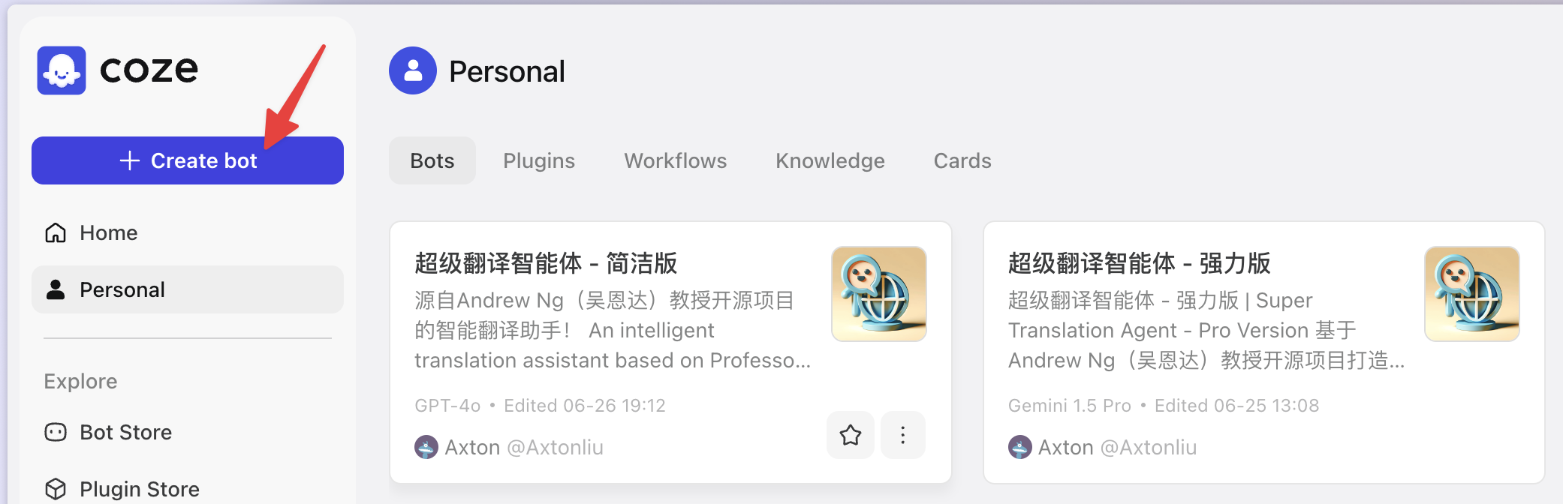Open the Cards tab

(962, 160)
